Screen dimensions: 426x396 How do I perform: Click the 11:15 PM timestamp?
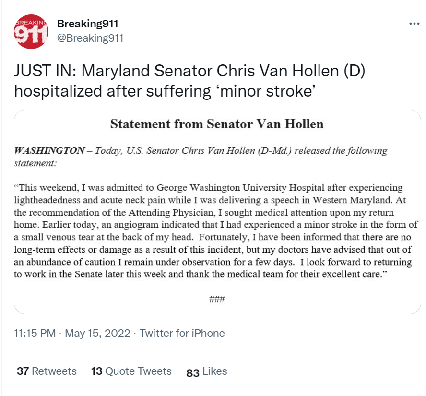click(x=35, y=333)
